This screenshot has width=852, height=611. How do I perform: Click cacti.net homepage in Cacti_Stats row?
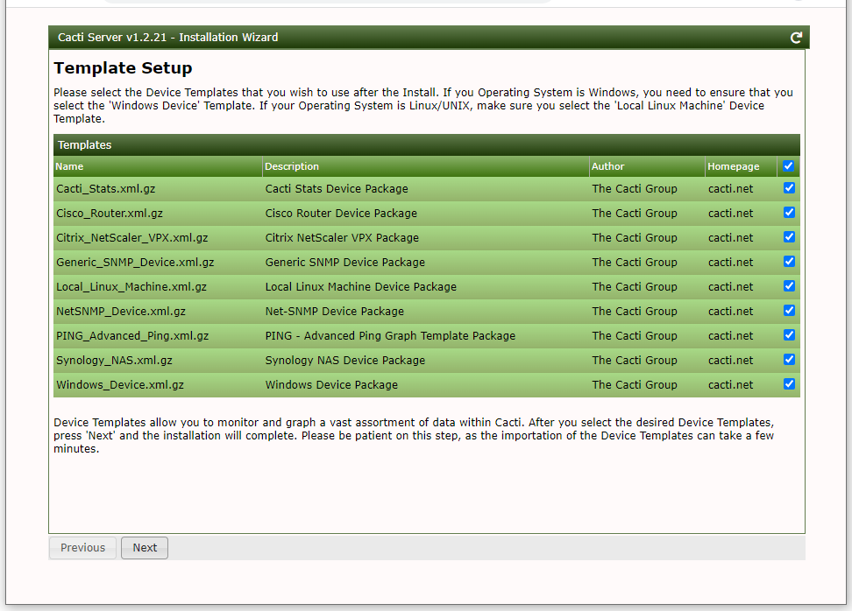point(730,189)
